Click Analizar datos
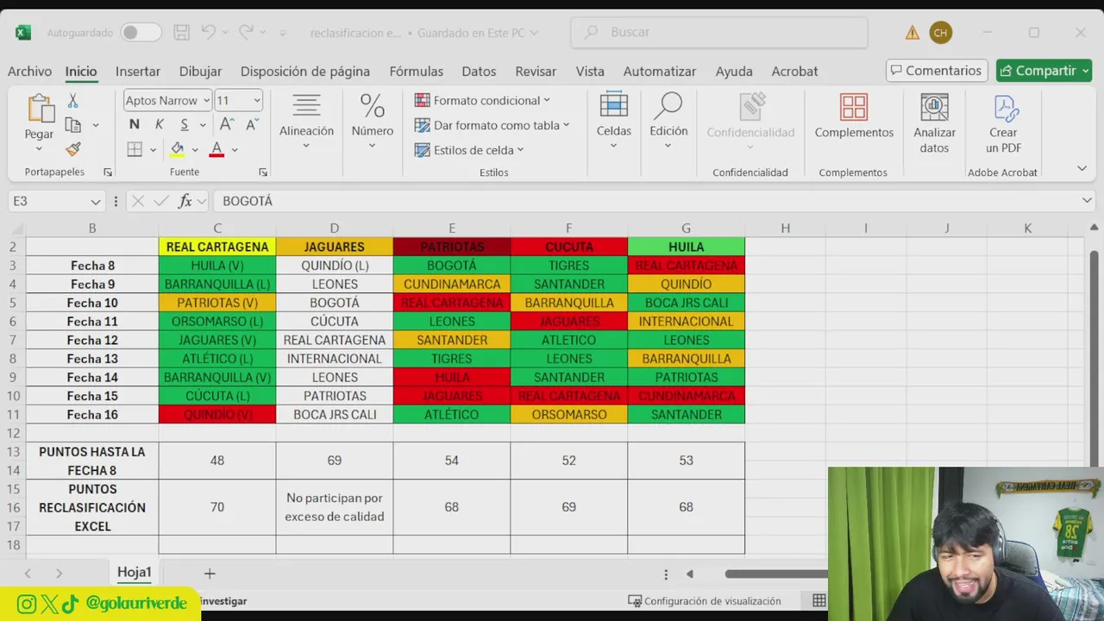The width and height of the screenshot is (1104, 621). (935, 123)
